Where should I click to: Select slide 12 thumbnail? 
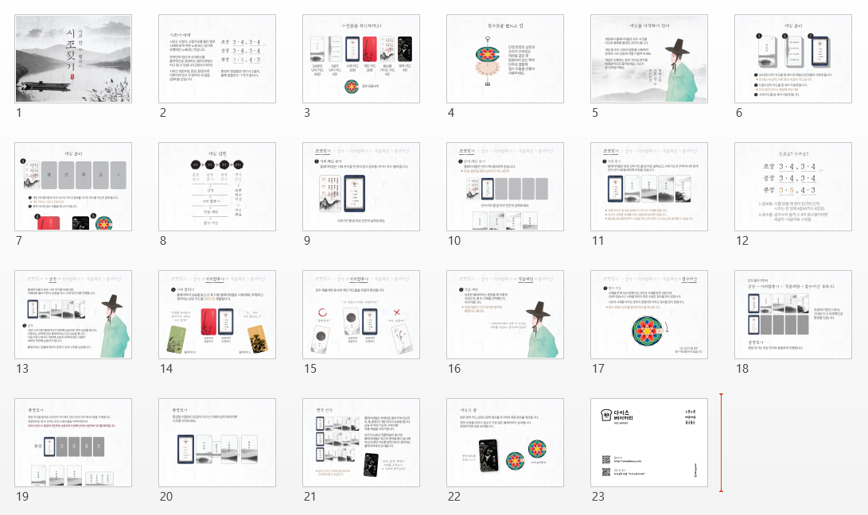pyautogui.click(x=792, y=187)
